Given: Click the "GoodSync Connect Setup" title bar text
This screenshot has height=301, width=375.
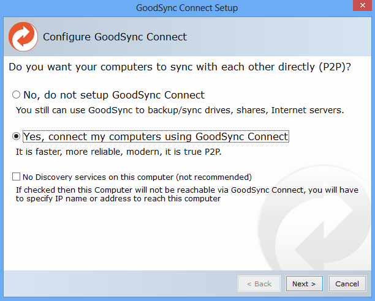Looking at the screenshot, I should (187, 8).
